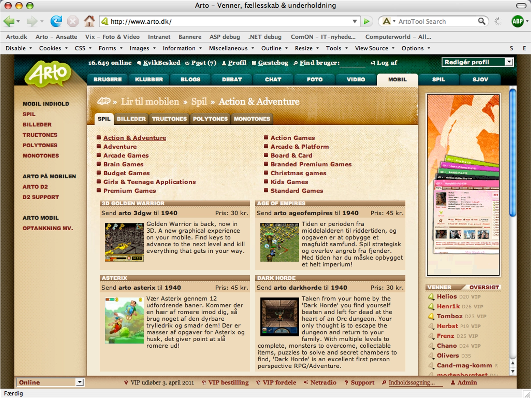
Task: Open the Asterix game thumbnail
Action: (x=124, y=320)
